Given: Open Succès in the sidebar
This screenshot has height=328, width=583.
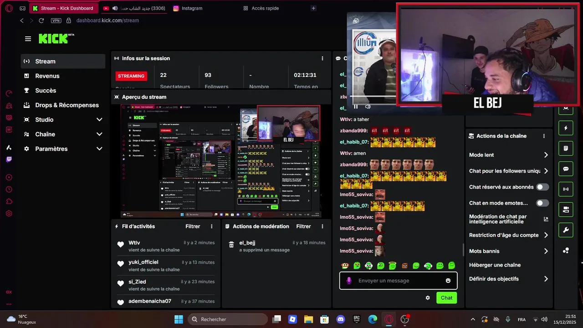Looking at the screenshot, I should [63, 91].
